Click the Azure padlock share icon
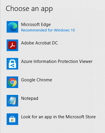This screenshot has height=133, width=105. [x=12, y=64]
